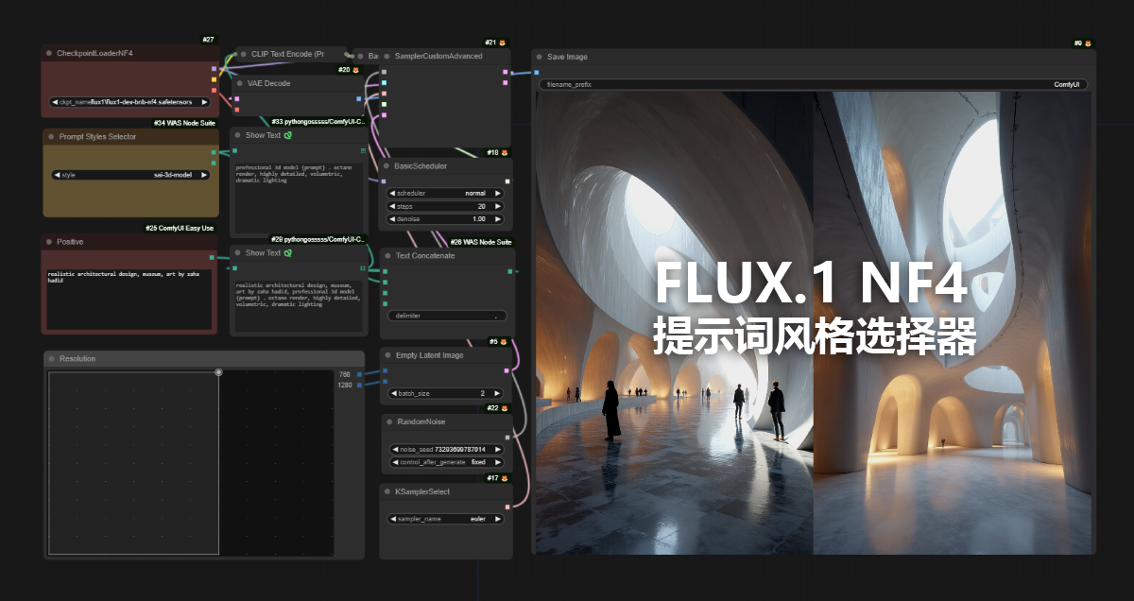Collapse the Text Concatenate node dot
The height and width of the screenshot is (601, 1134).
tap(387, 256)
